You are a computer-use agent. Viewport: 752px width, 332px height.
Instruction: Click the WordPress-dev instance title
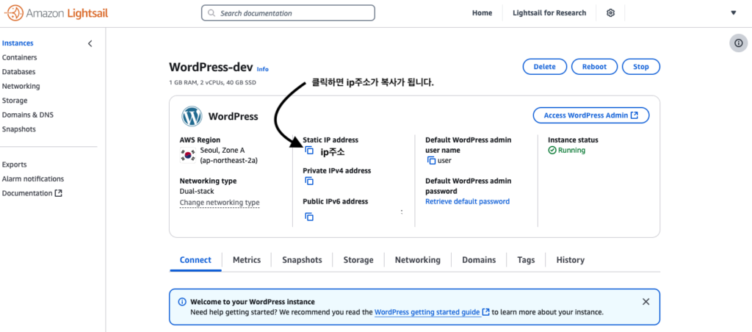[211, 67]
